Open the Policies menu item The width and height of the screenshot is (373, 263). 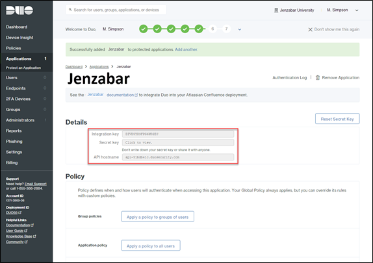[14, 48]
